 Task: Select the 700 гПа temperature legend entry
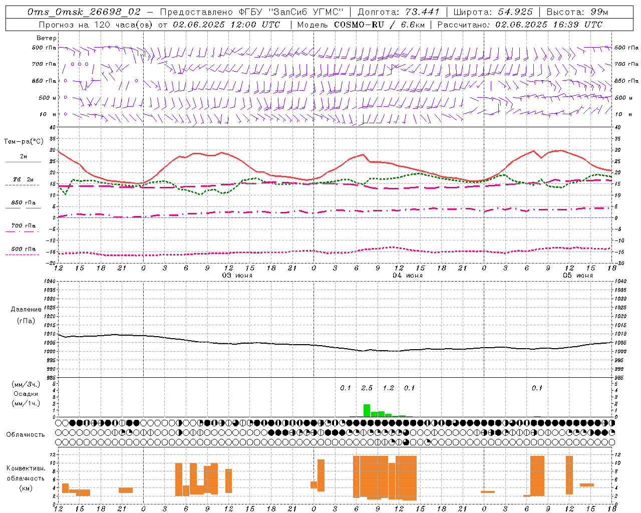[x=23, y=227]
